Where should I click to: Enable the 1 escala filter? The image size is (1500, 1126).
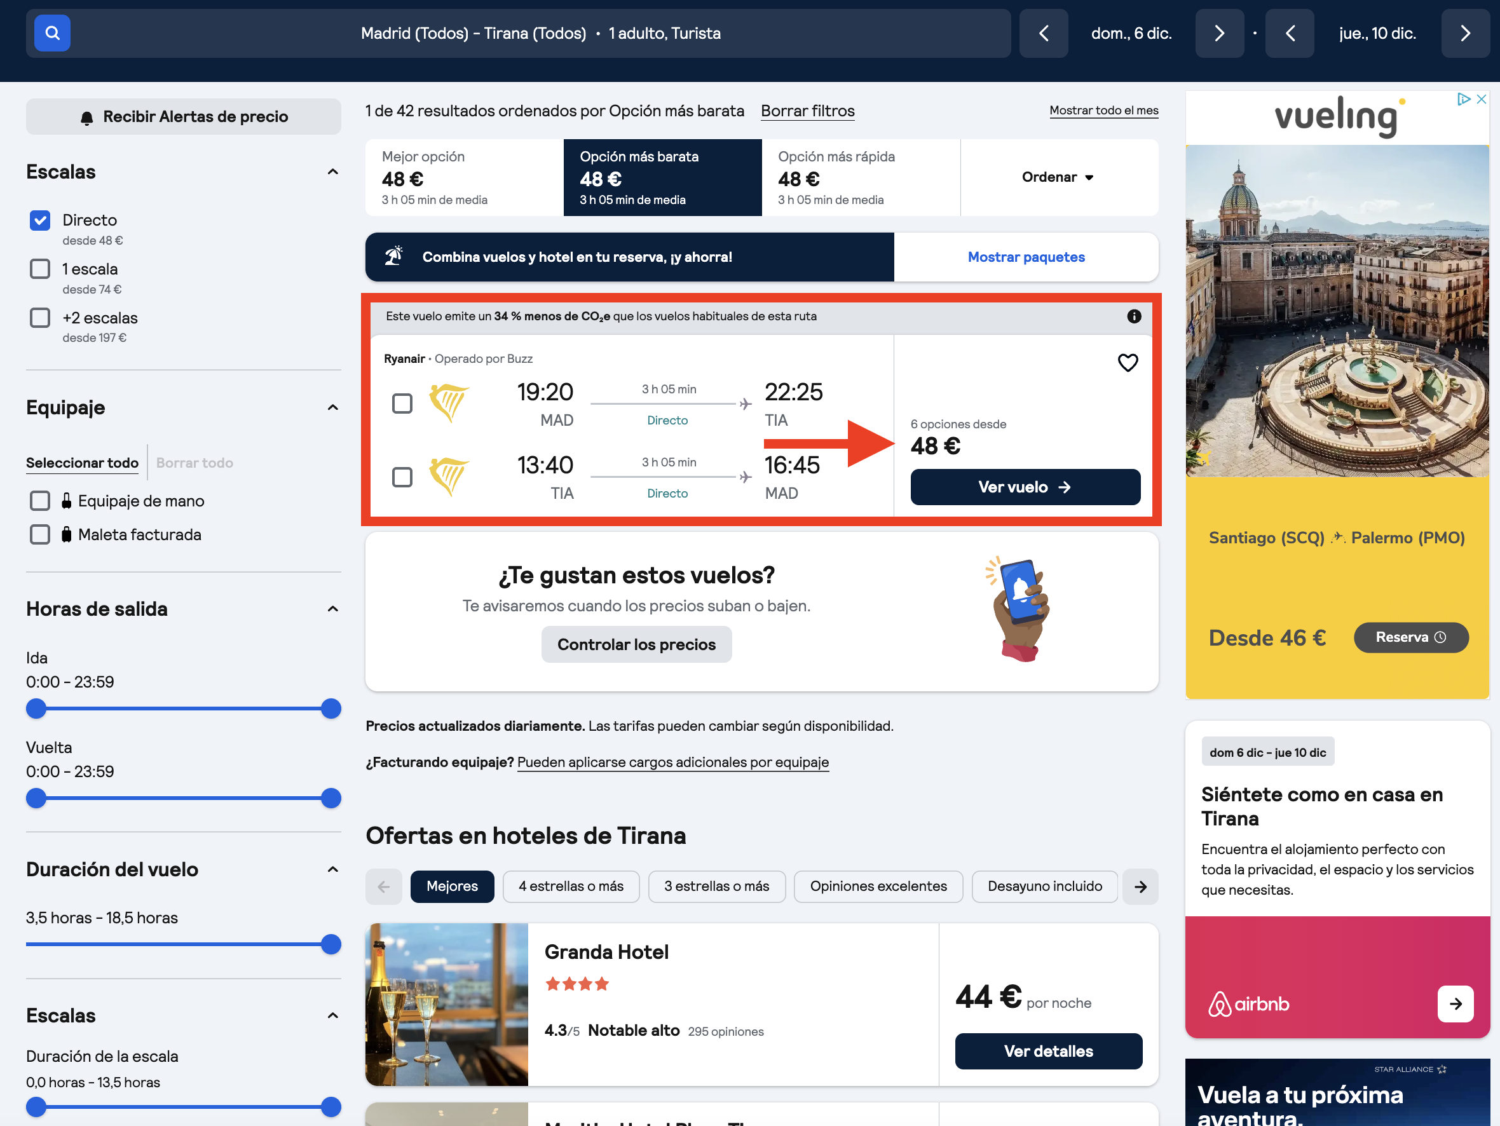click(40, 269)
